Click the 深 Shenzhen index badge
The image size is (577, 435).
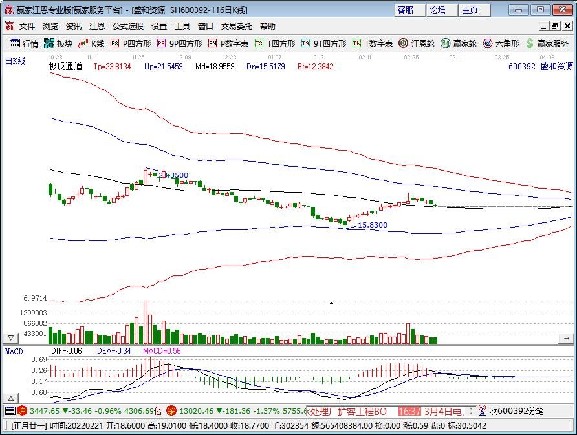[x=171, y=410]
